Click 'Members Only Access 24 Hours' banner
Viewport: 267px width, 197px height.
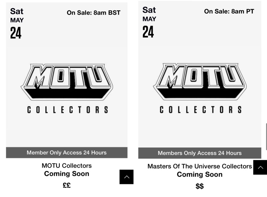point(200,153)
